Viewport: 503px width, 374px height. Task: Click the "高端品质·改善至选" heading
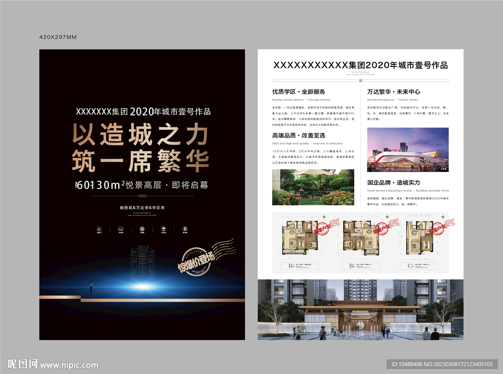tap(299, 136)
